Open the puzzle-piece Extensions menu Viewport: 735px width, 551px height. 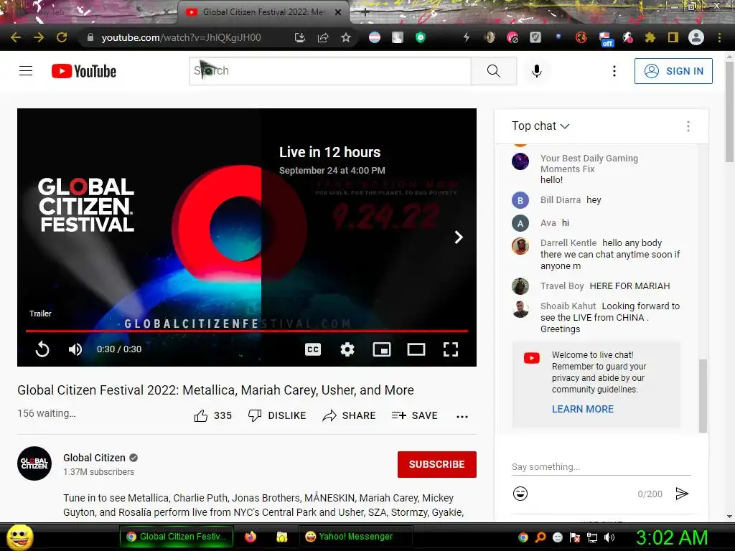tap(650, 37)
